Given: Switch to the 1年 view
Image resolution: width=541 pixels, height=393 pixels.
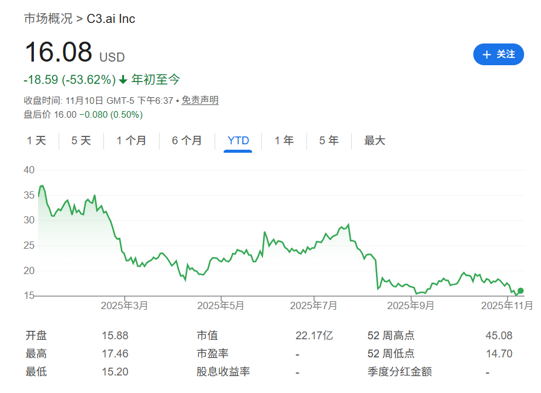Looking at the screenshot, I should click(283, 140).
